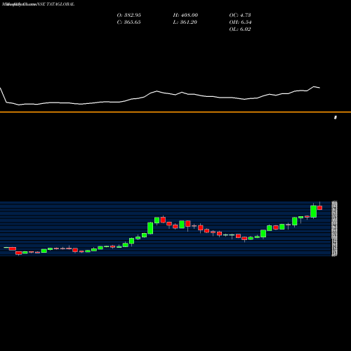Click the latest red candlestick at the chart's right end

320,208
